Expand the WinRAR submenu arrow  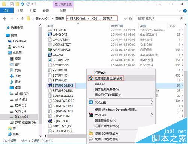coord(152,115)
